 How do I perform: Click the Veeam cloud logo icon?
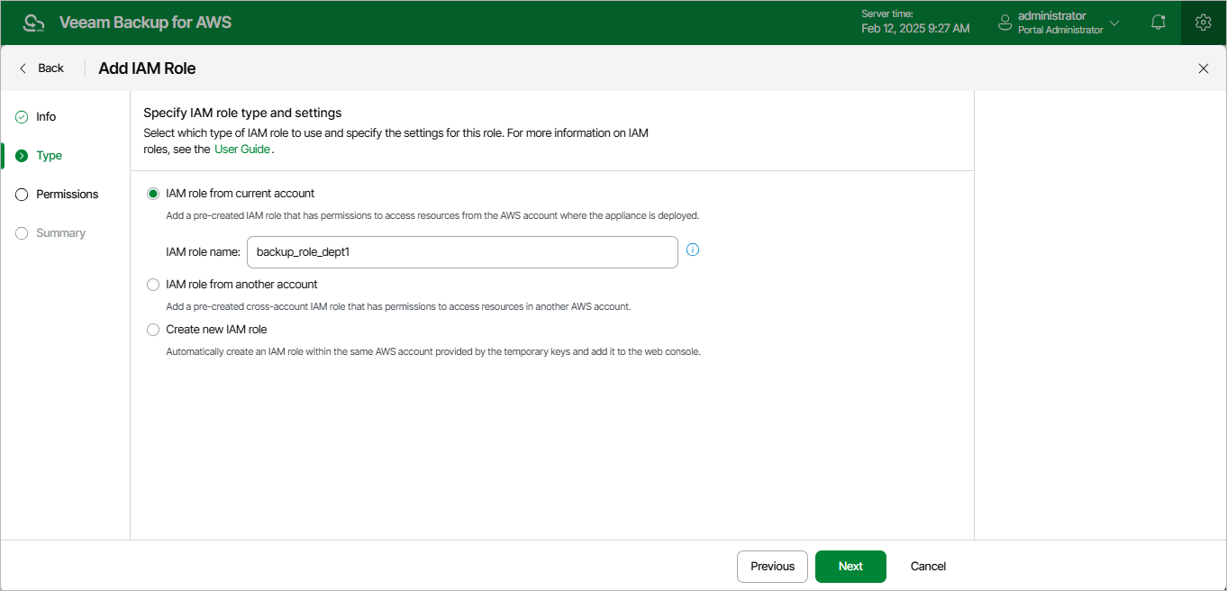pyautogui.click(x=33, y=23)
